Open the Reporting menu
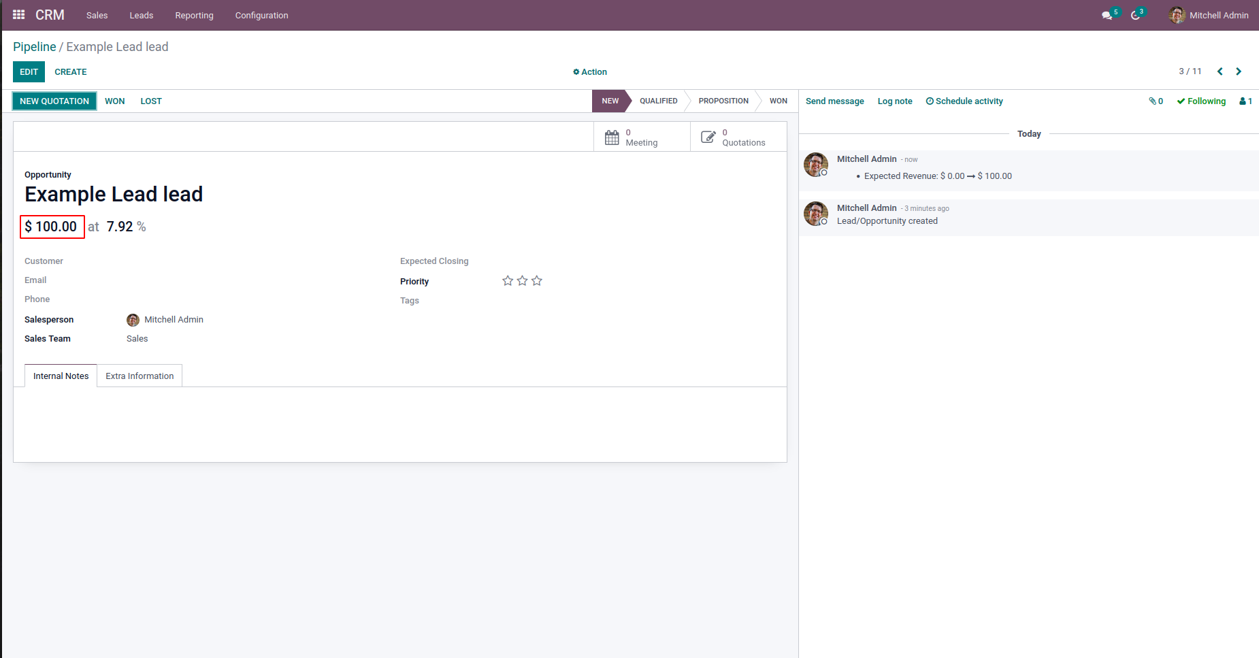Image resolution: width=1259 pixels, height=658 pixels. 194,16
